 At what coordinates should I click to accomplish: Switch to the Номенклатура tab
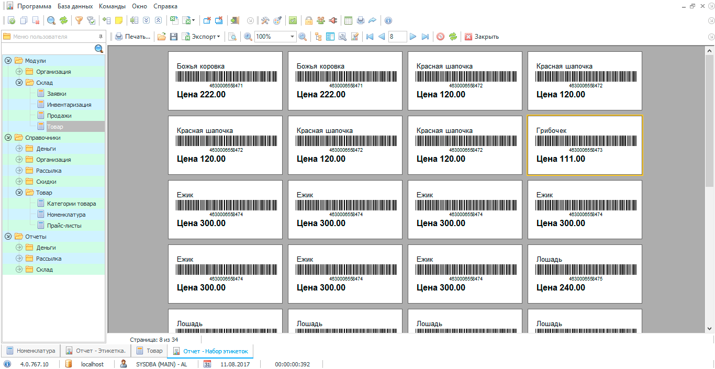(31, 351)
